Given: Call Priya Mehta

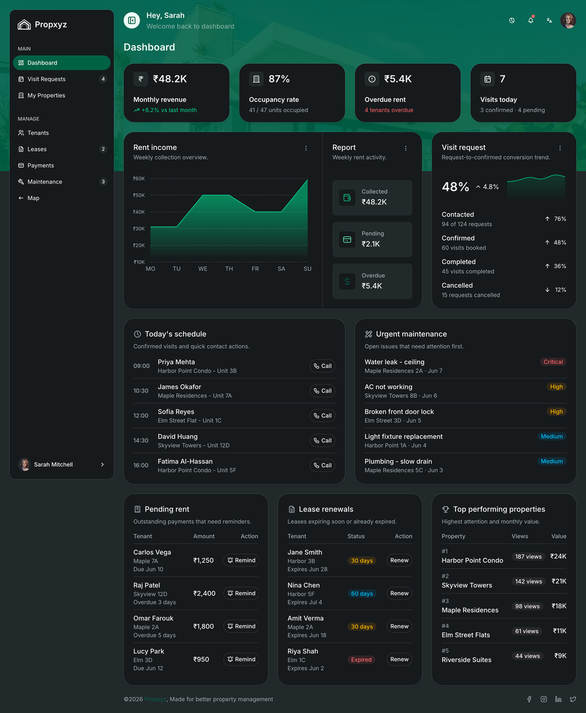Looking at the screenshot, I should point(322,366).
